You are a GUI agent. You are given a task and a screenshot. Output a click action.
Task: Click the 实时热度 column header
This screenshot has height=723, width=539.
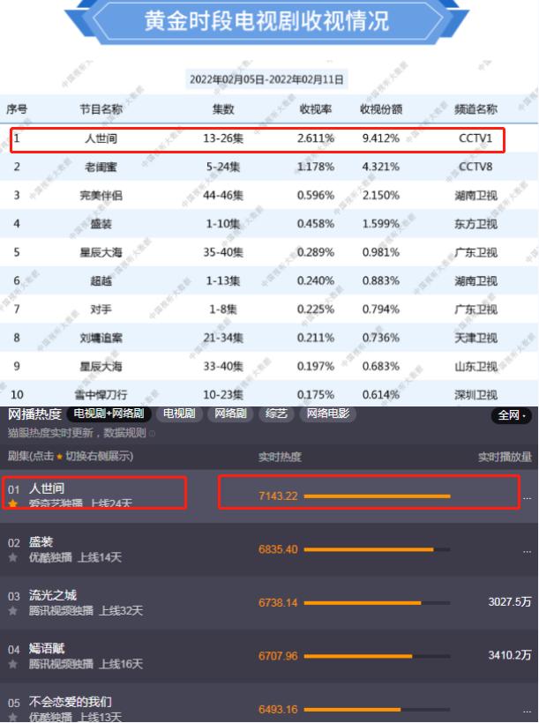pos(280,457)
